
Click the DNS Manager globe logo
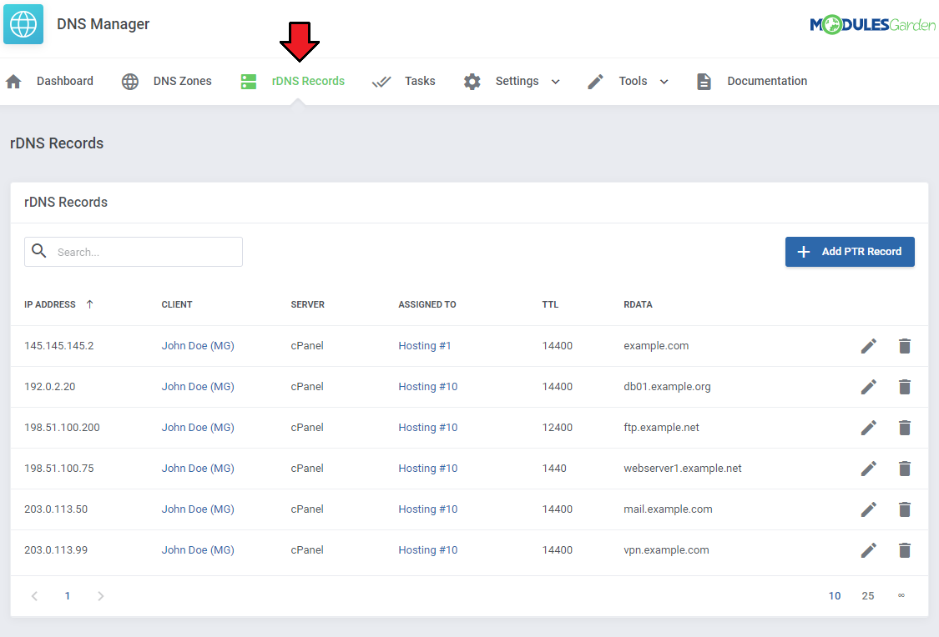23,24
